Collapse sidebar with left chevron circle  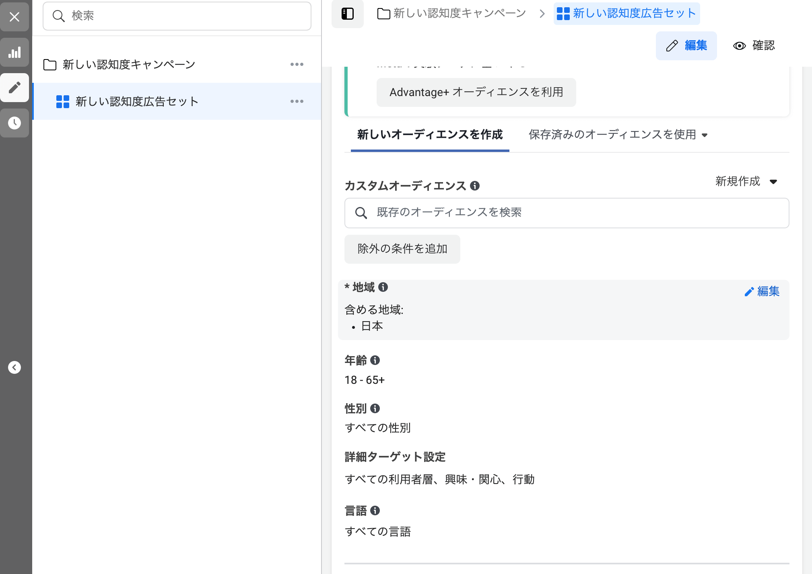coord(14,367)
